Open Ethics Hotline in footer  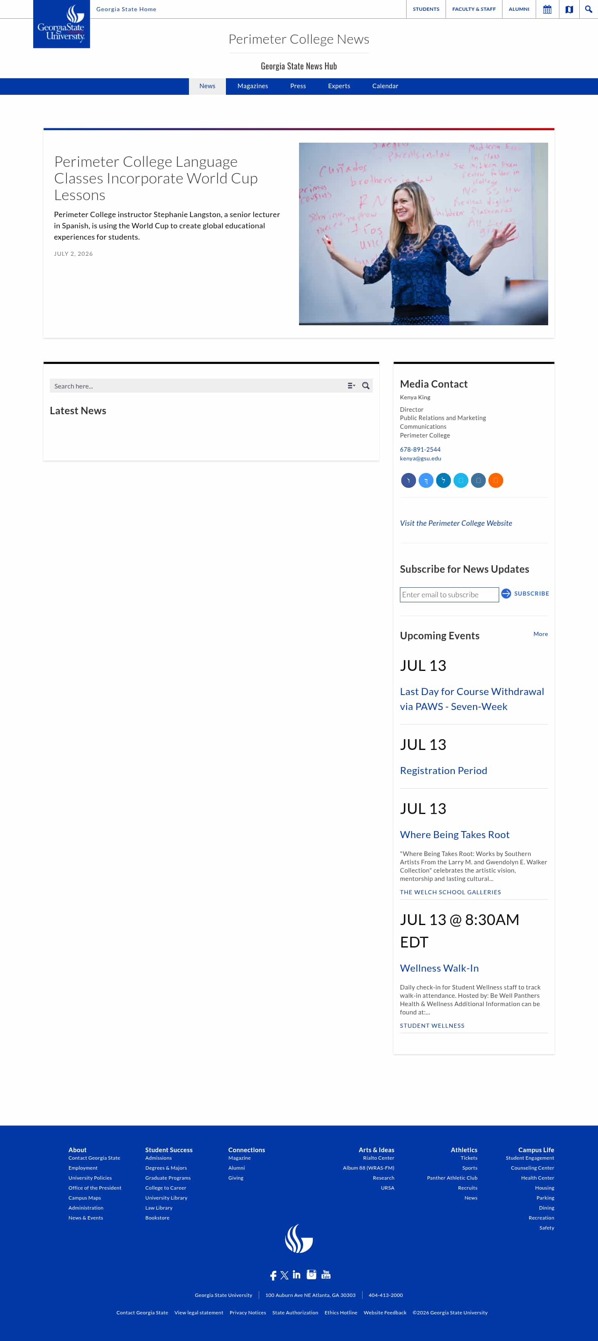click(x=341, y=1312)
